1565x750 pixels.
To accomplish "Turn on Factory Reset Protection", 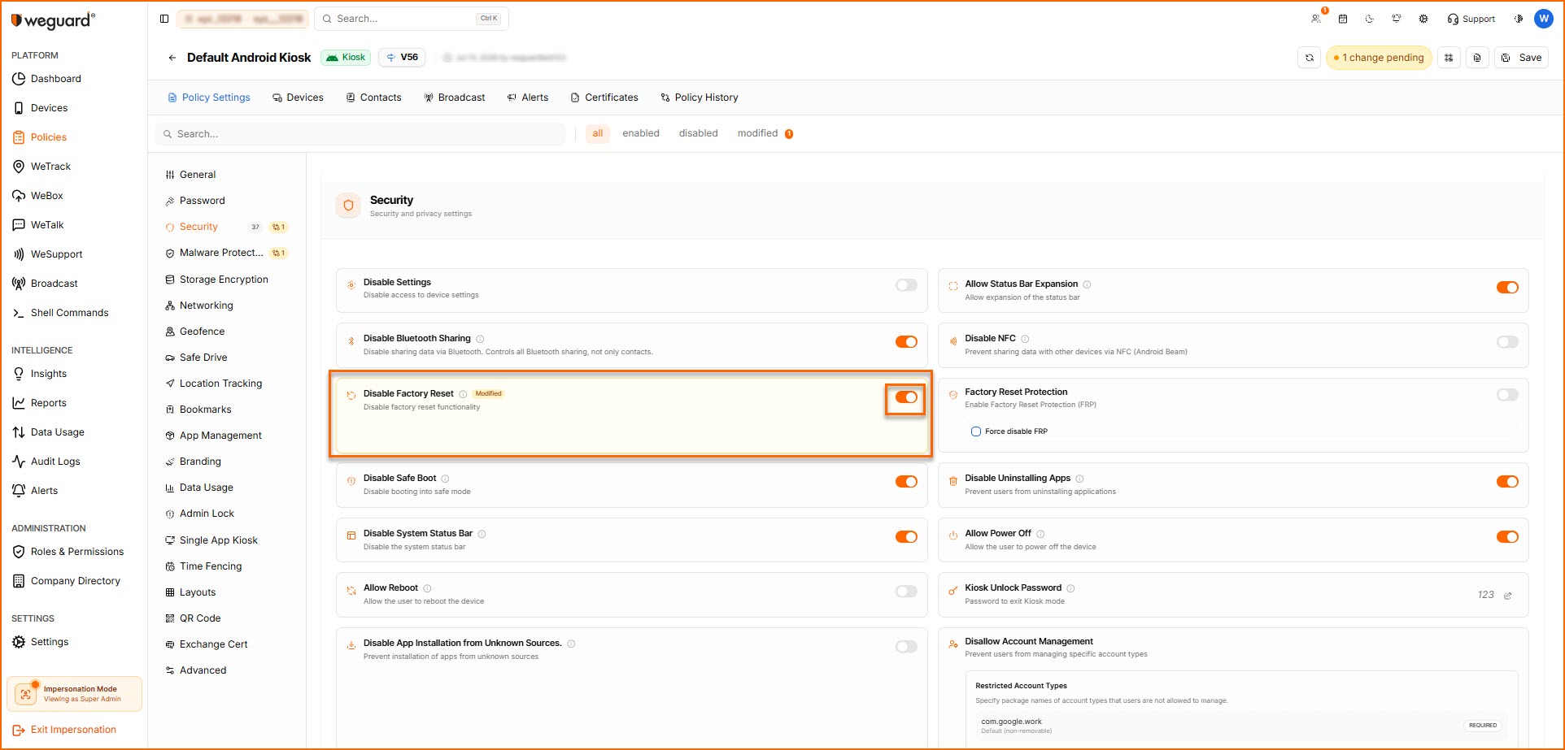I will click(x=1507, y=395).
